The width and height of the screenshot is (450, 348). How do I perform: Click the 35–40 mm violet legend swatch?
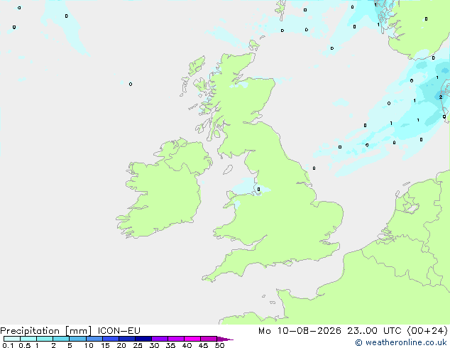[175, 339]
